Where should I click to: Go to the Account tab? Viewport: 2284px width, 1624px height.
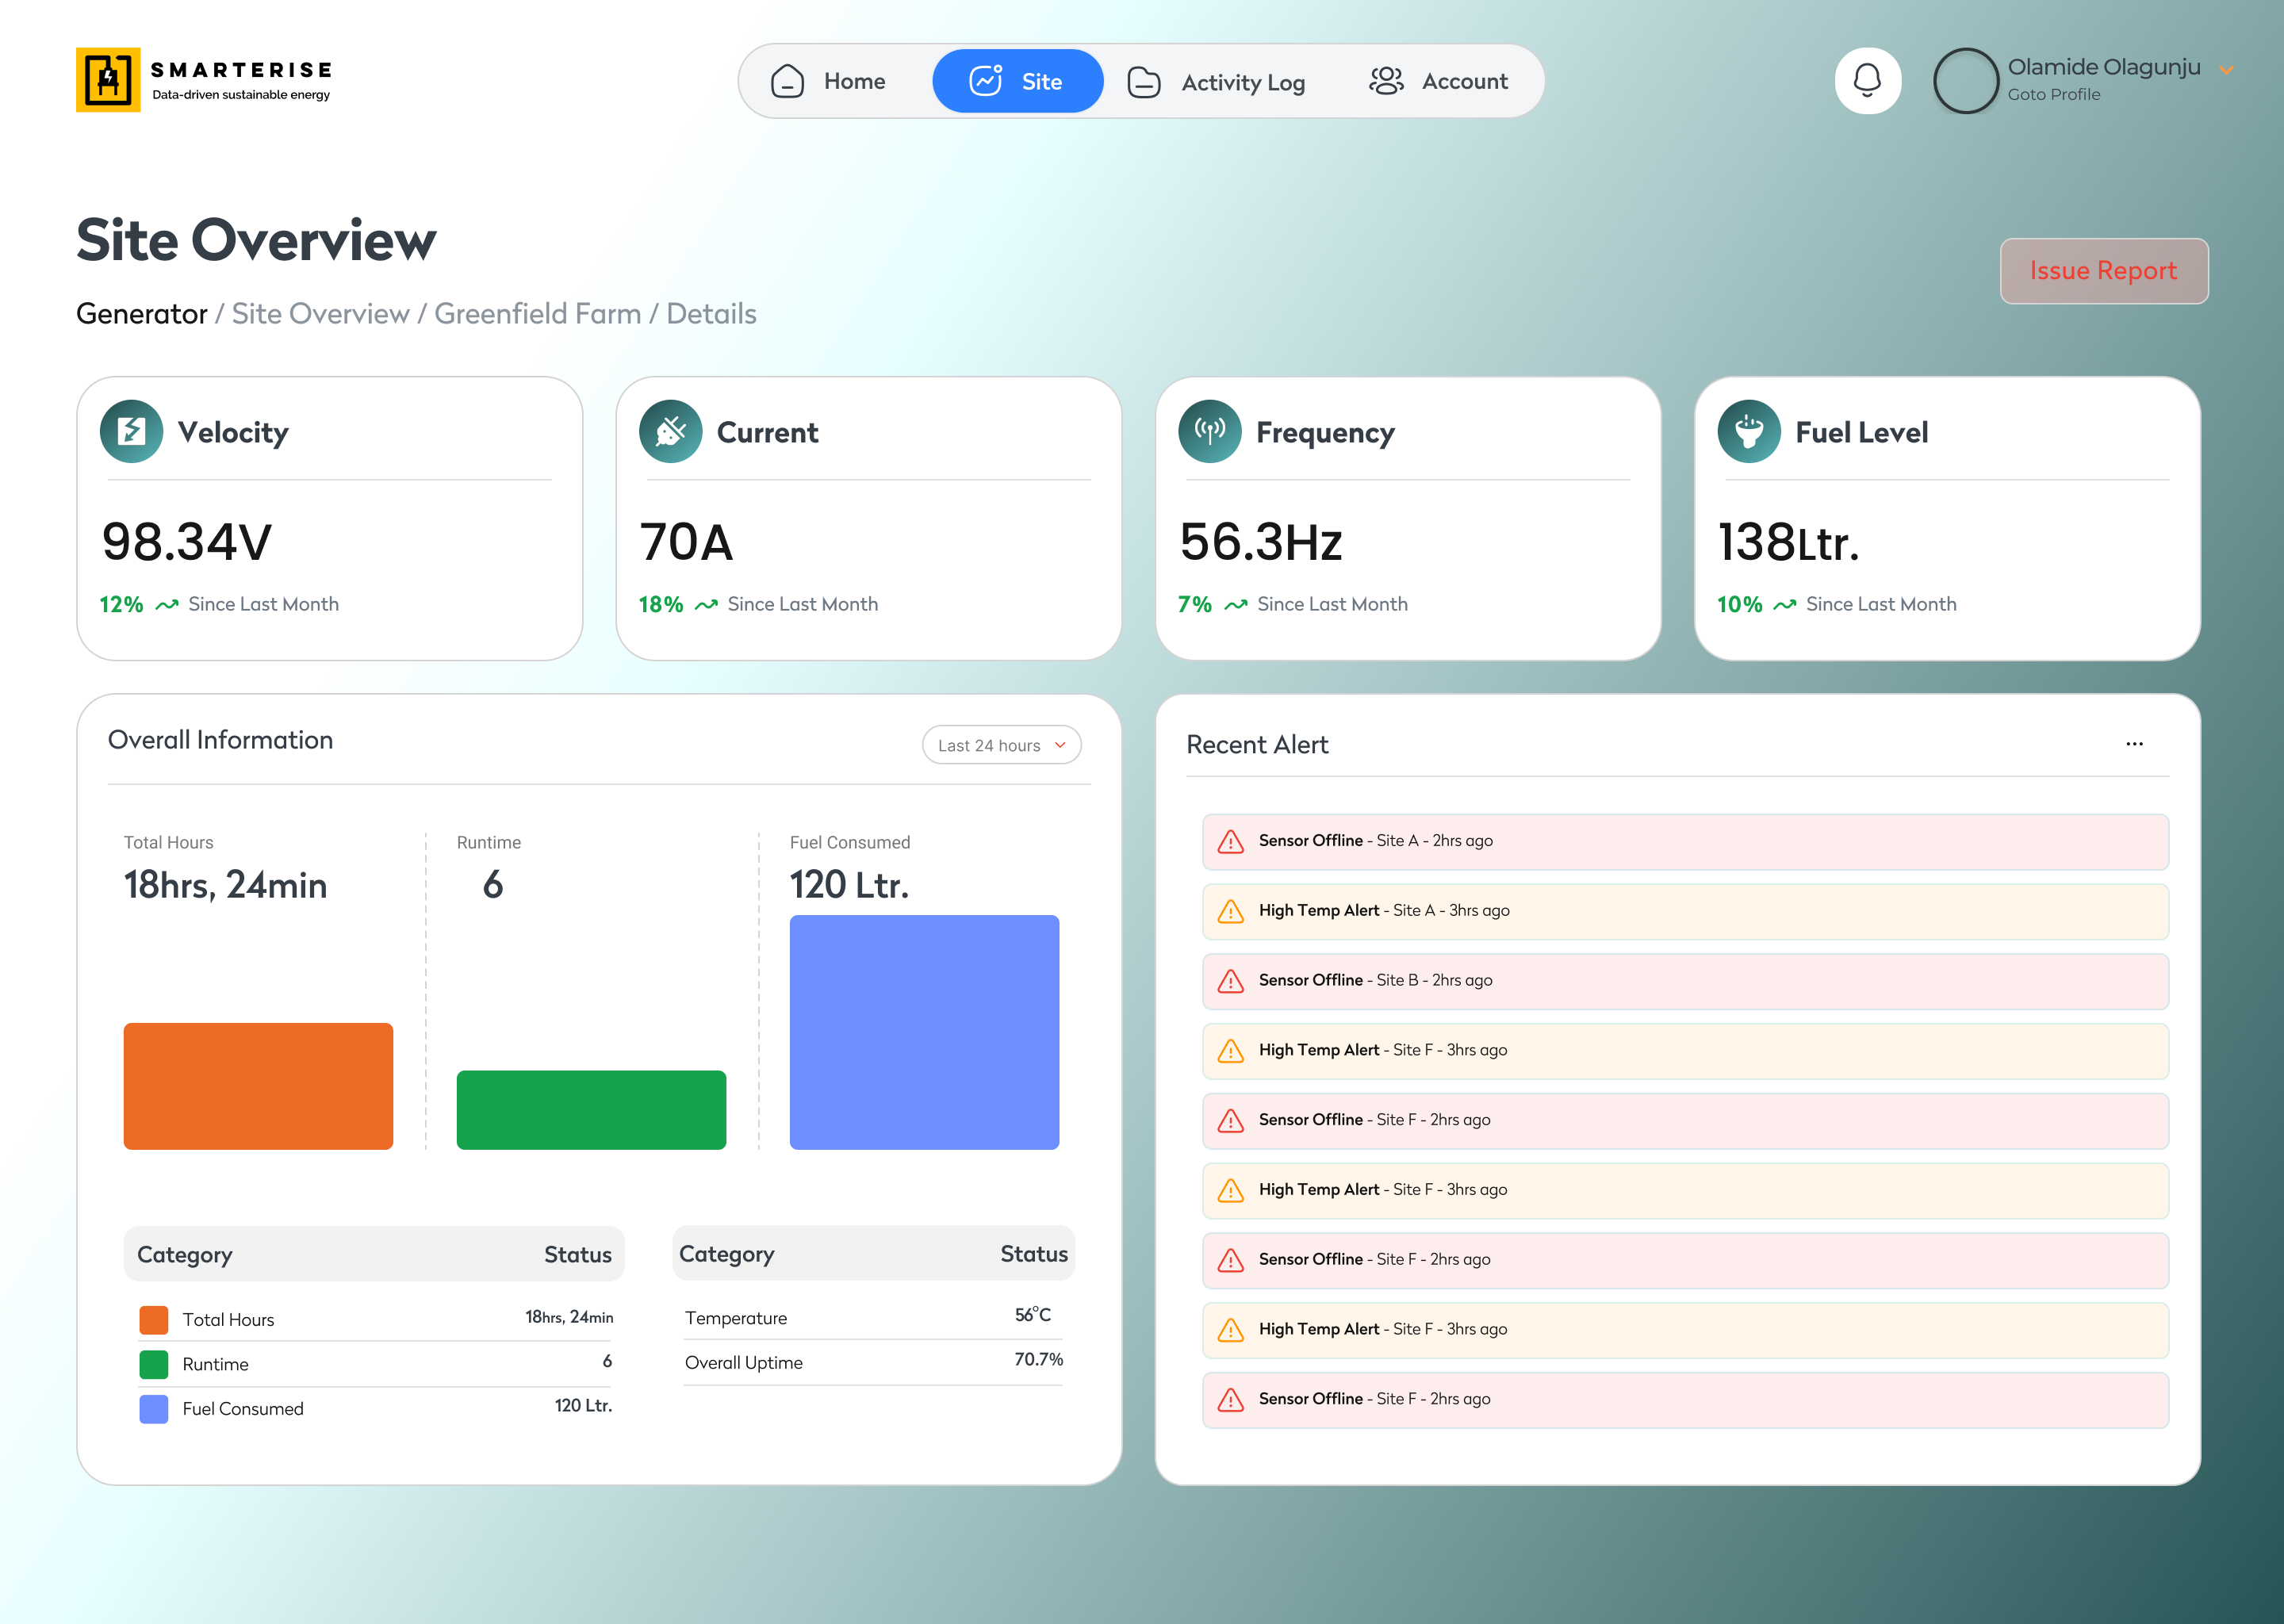click(x=1438, y=81)
